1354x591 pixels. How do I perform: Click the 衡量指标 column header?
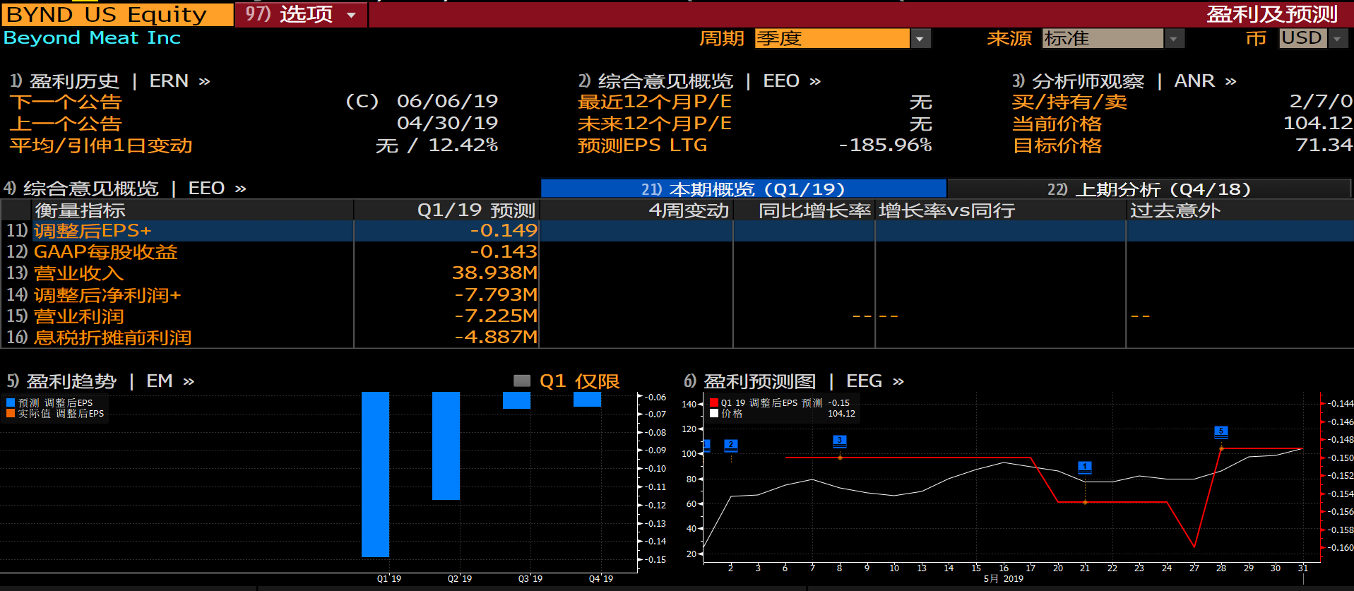[x=194, y=210]
